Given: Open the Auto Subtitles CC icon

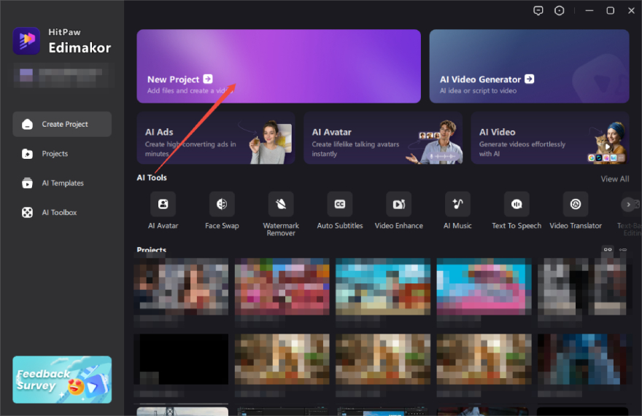Looking at the screenshot, I should (x=340, y=204).
